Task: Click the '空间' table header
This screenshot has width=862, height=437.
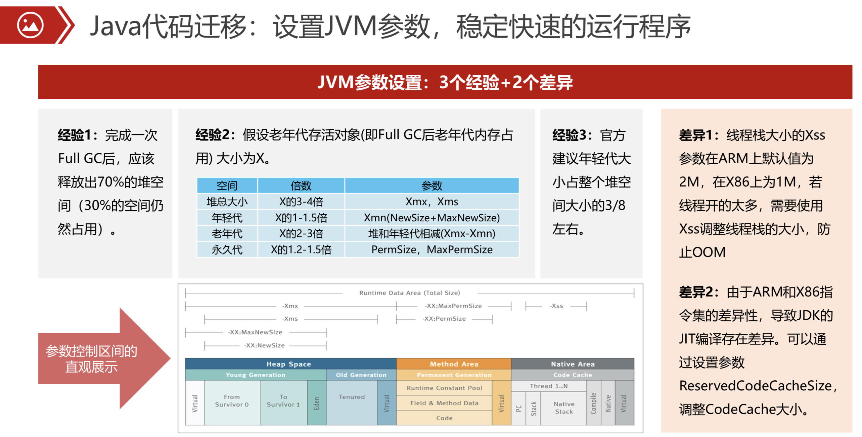Action: pyautogui.click(x=227, y=185)
